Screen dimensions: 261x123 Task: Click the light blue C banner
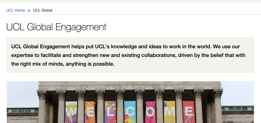(130, 112)
